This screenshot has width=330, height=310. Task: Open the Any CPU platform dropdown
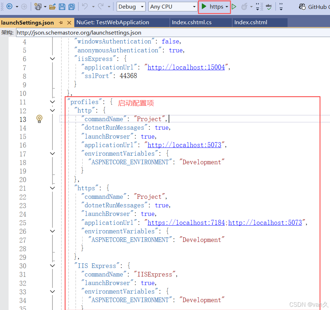point(173,7)
